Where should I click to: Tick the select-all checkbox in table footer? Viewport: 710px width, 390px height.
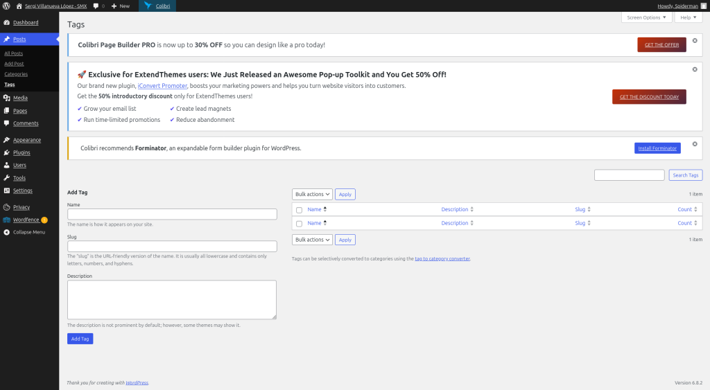(299, 224)
